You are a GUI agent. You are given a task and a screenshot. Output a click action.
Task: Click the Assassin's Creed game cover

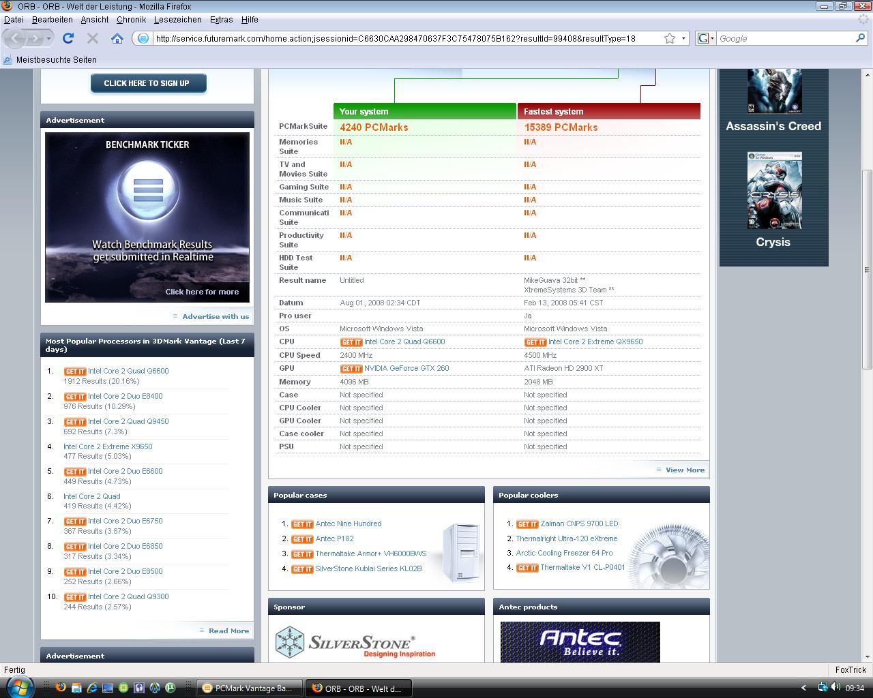tap(774, 90)
